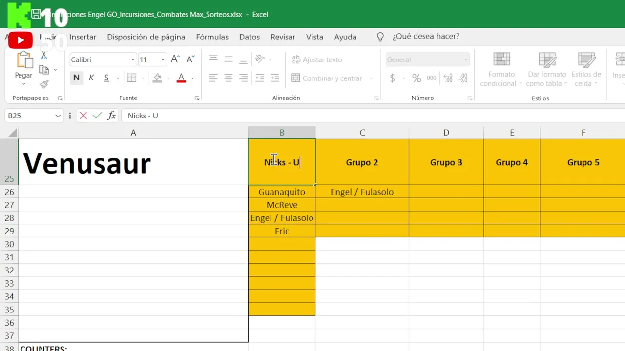Click the accounting dollar format icon
Viewport: 625px width, 351px height.
[393, 78]
